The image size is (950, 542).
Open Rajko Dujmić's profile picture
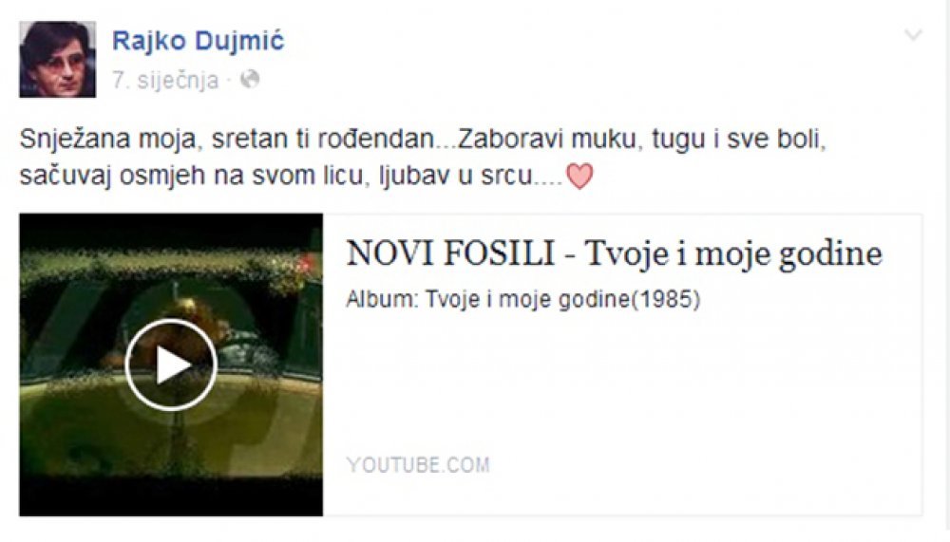(x=58, y=60)
